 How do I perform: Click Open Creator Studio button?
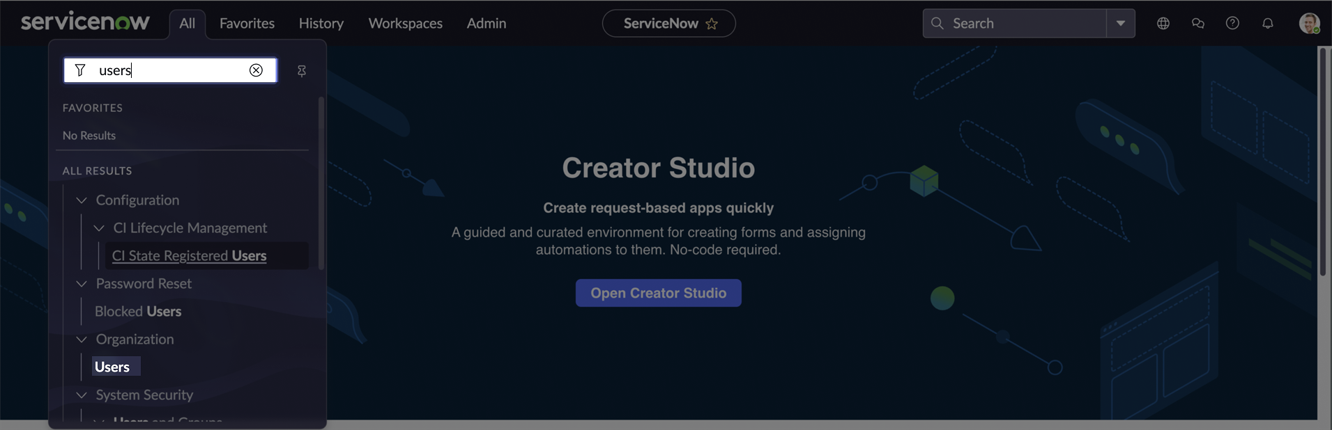pos(659,293)
